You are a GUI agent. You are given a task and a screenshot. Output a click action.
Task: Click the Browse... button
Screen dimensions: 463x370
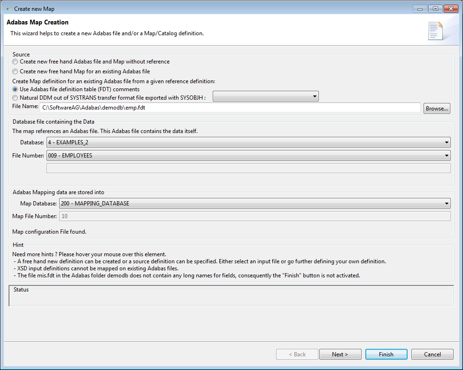(x=437, y=109)
